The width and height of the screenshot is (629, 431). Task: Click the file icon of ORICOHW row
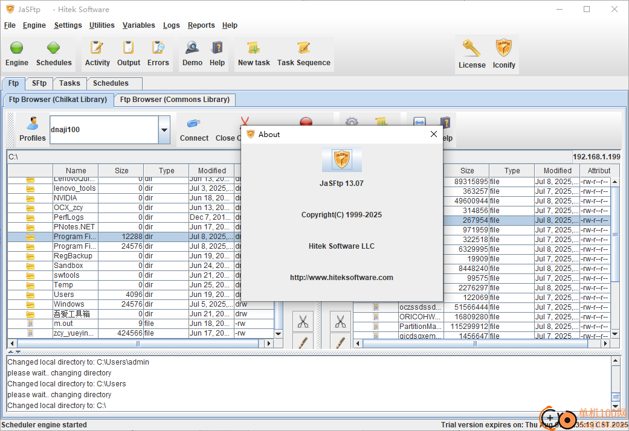tap(376, 317)
